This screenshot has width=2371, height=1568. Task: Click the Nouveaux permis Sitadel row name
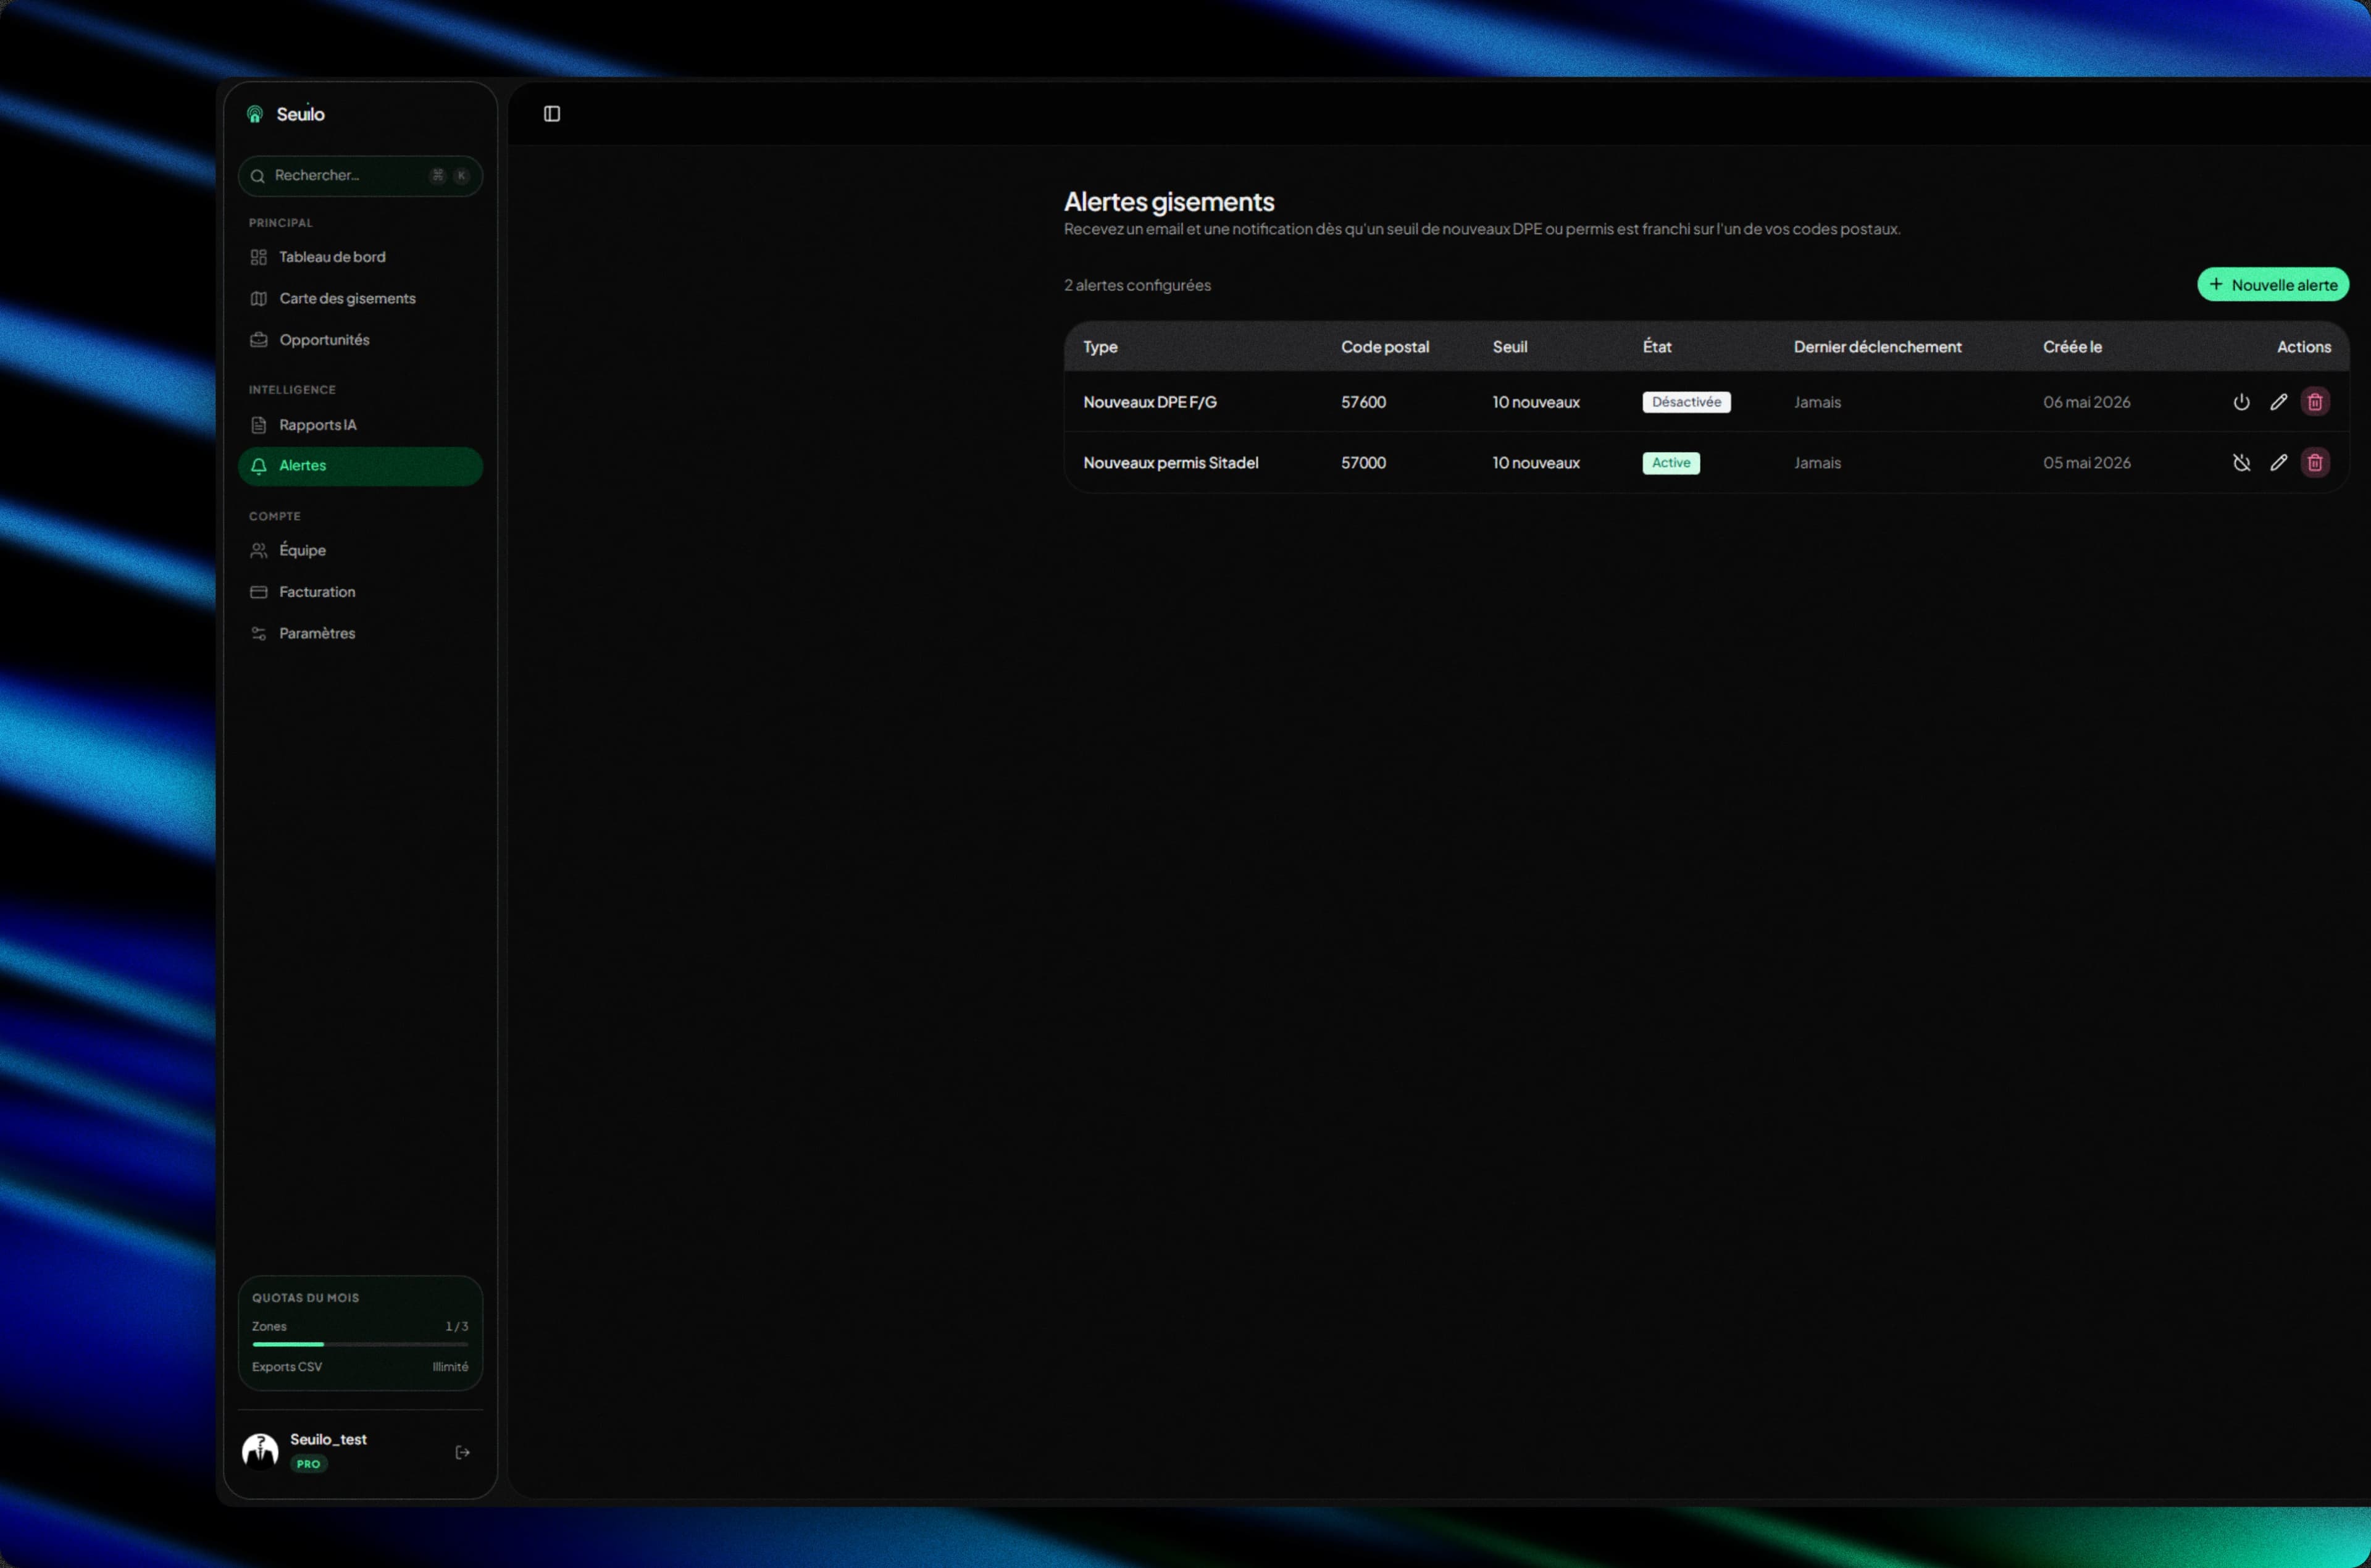1171,463
